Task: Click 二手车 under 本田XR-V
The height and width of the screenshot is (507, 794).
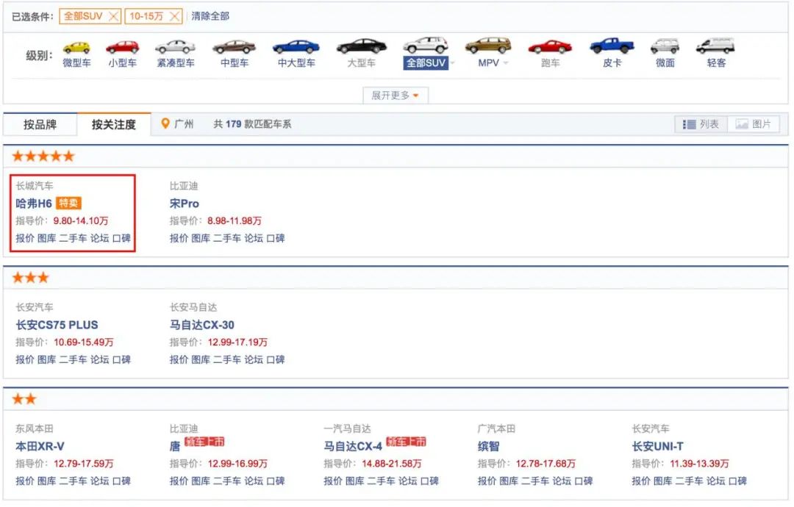Action: pyautogui.click(x=73, y=481)
